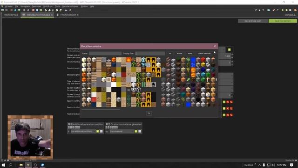Show hidden system tray icons

(259, 165)
